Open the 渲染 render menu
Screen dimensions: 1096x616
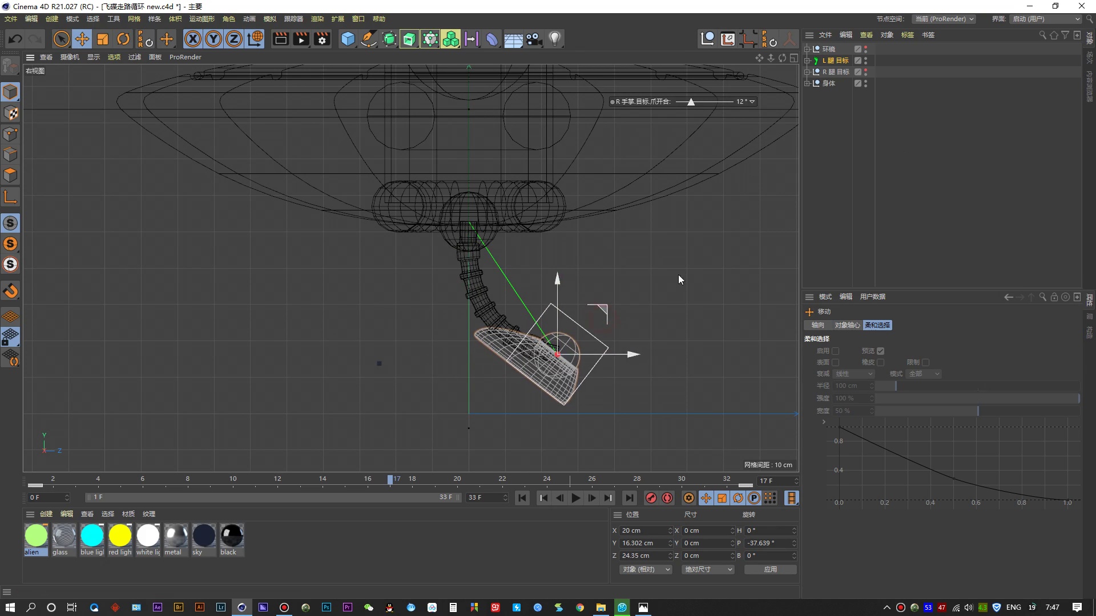pos(317,19)
